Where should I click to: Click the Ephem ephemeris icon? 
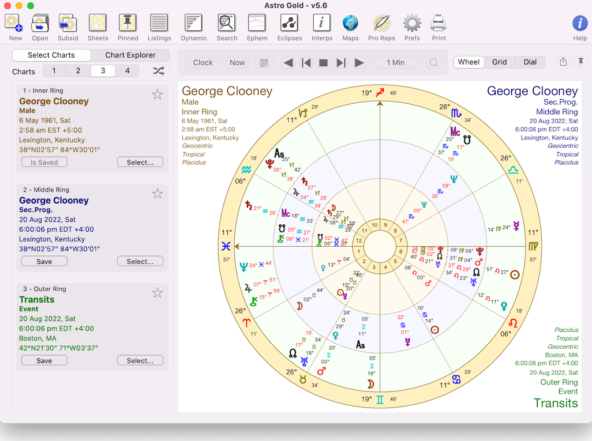[x=257, y=24]
